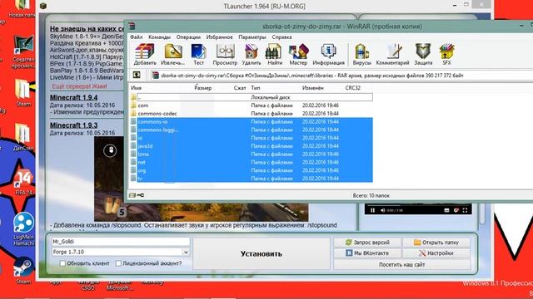Open the Просмотр (View) toolbar icon
Viewport: 533px width, 299px height.
pyautogui.click(x=225, y=54)
